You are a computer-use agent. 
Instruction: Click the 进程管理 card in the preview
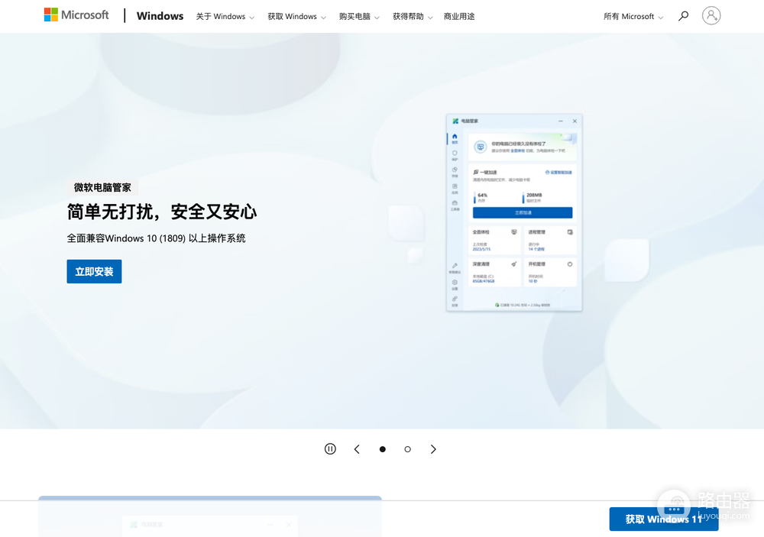pyautogui.click(x=550, y=240)
